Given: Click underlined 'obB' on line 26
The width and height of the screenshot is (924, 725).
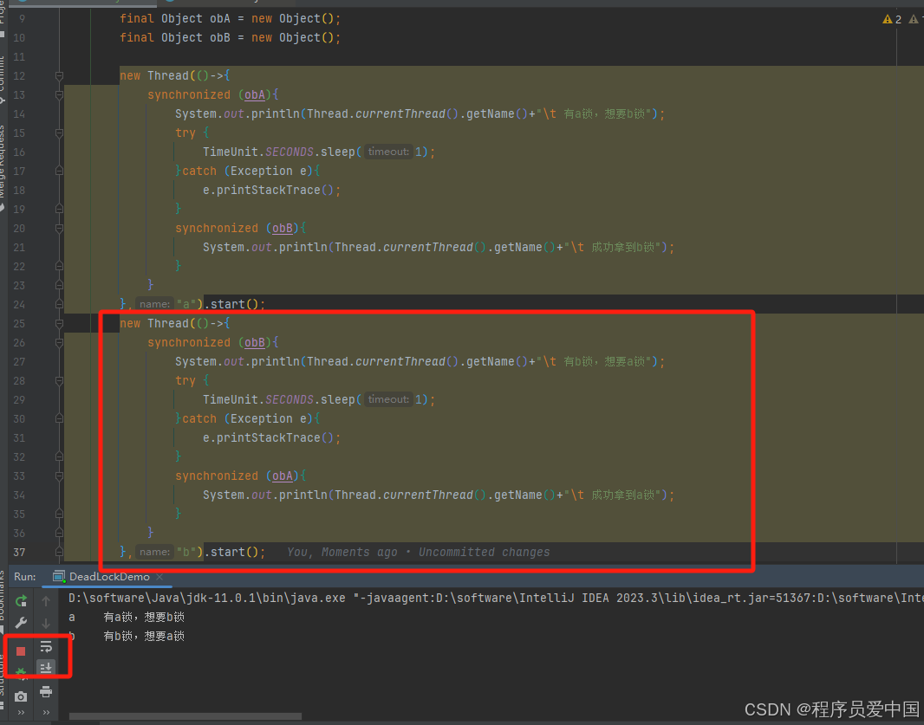Looking at the screenshot, I should click(255, 343).
